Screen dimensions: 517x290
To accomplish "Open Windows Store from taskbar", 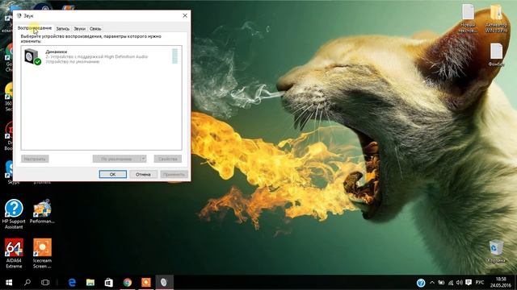I will [x=109, y=283].
